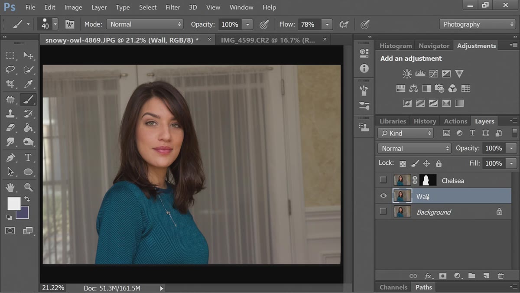Switch to the Histogram tab

(x=396, y=46)
